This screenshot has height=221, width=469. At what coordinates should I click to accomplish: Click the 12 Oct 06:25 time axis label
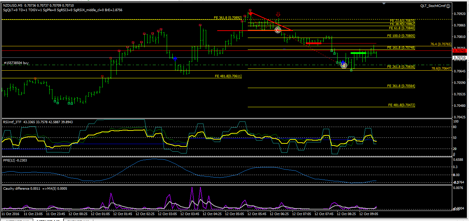[280, 214]
